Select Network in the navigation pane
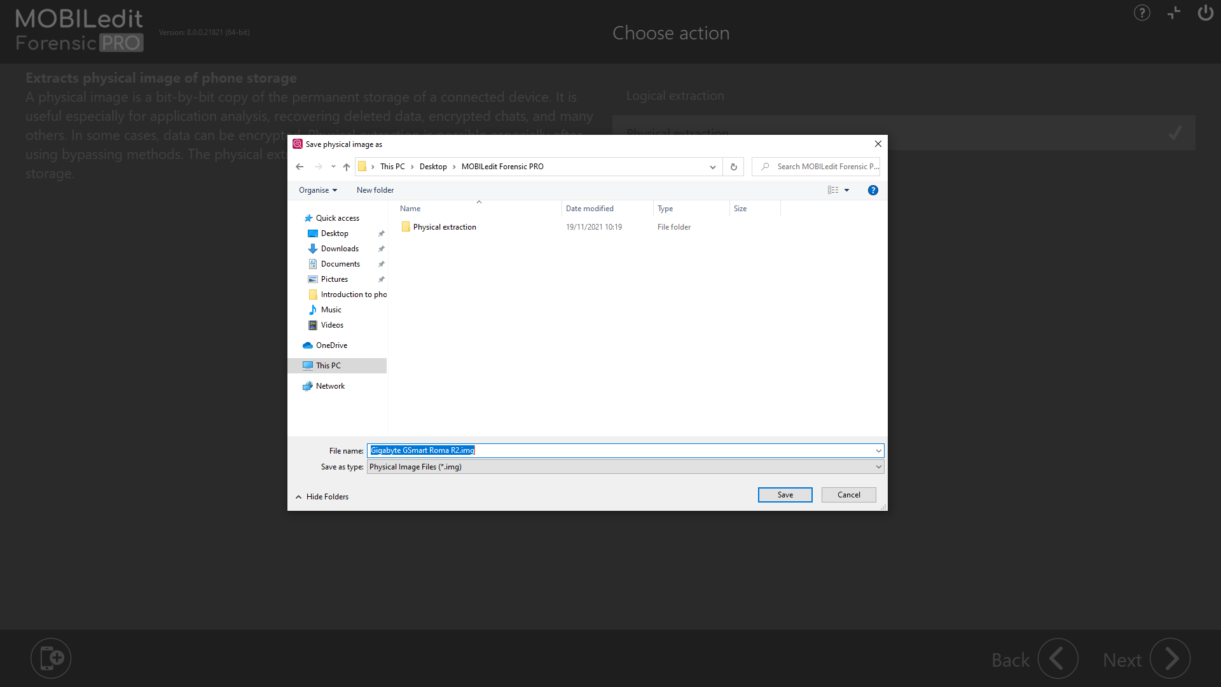Image resolution: width=1221 pixels, height=687 pixels. pos(330,386)
